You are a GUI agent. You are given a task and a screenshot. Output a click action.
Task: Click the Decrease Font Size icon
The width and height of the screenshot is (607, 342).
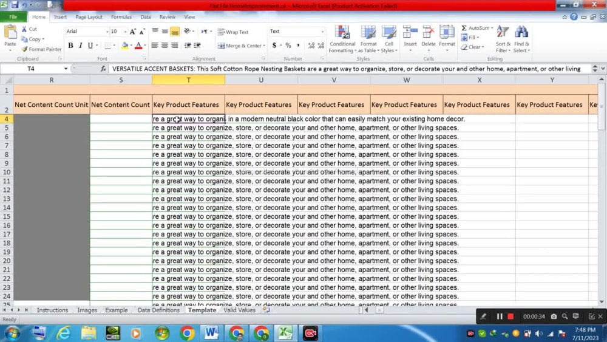pos(142,32)
